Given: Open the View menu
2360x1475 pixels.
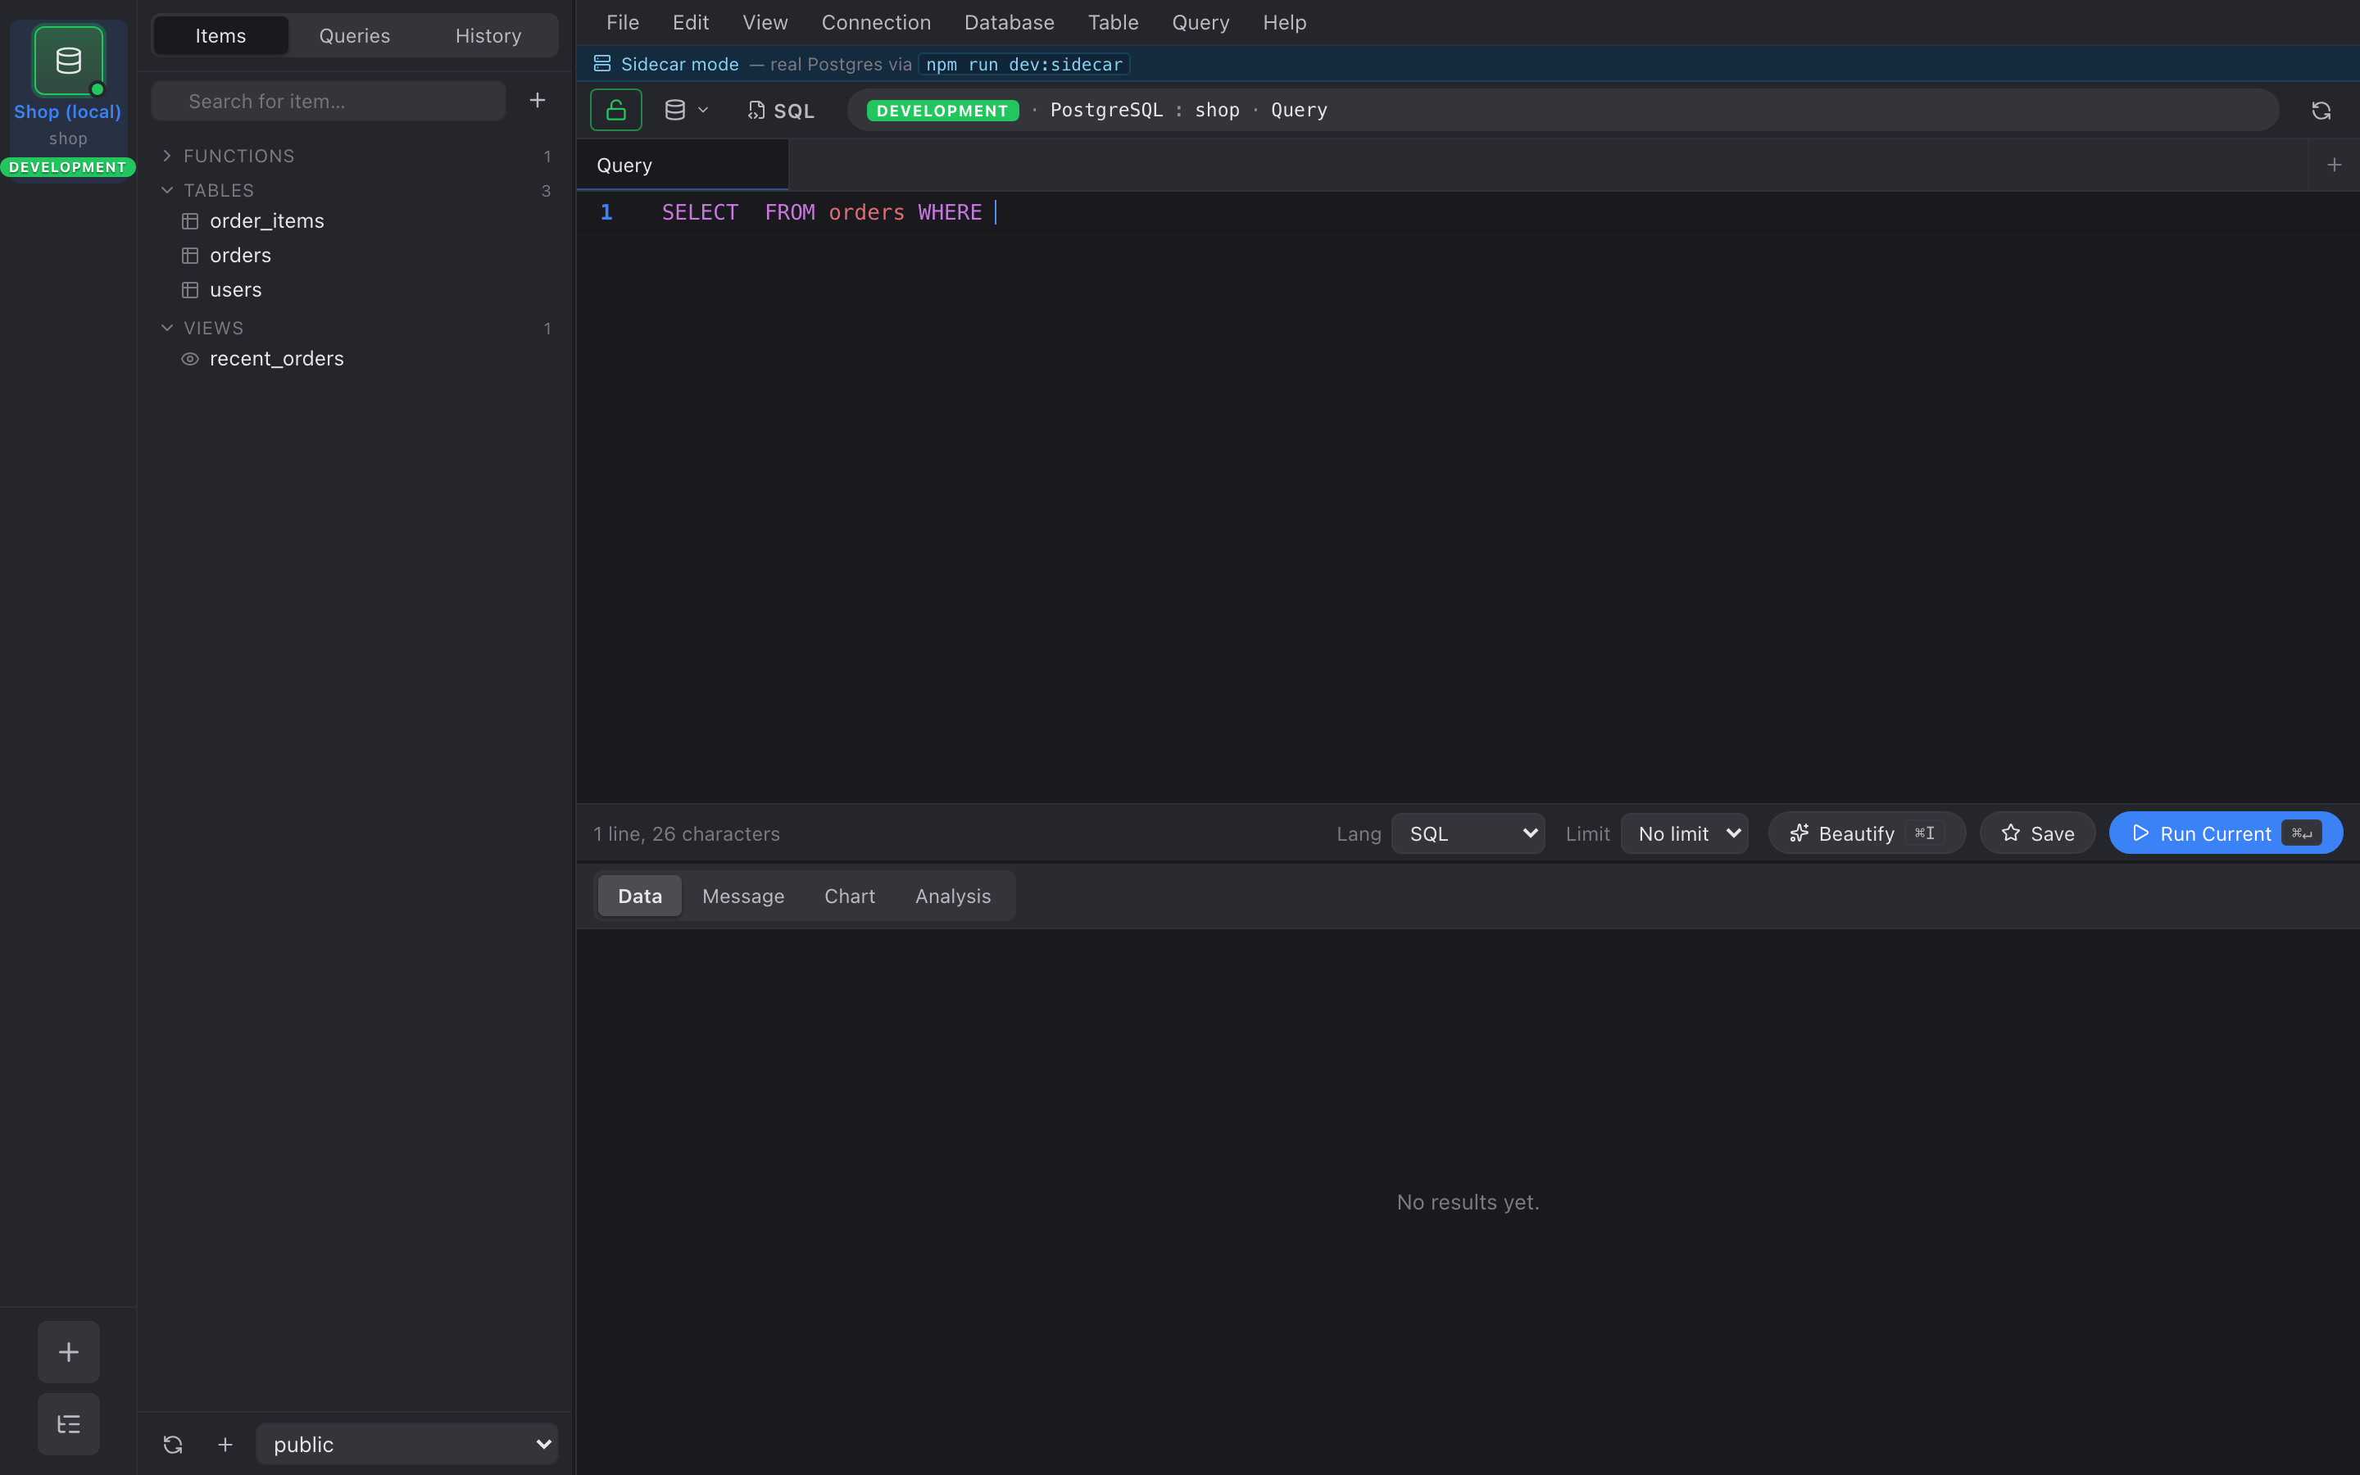Looking at the screenshot, I should click(x=765, y=21).
